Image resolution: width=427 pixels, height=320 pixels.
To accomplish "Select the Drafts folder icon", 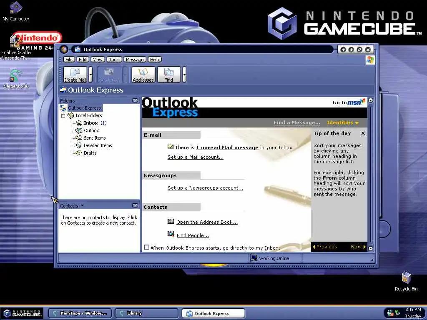I will (x=79, y=152).
